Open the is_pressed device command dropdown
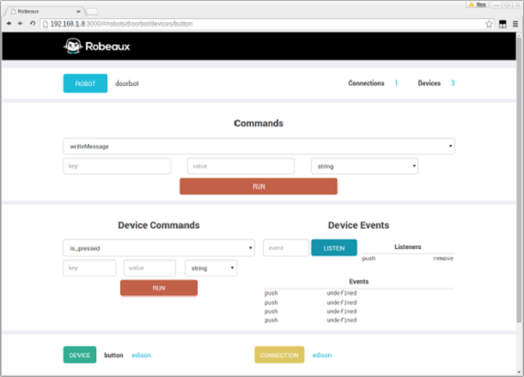Image resolution: width=524 pixels, height=377 pixels. click(x=159, y=248)
